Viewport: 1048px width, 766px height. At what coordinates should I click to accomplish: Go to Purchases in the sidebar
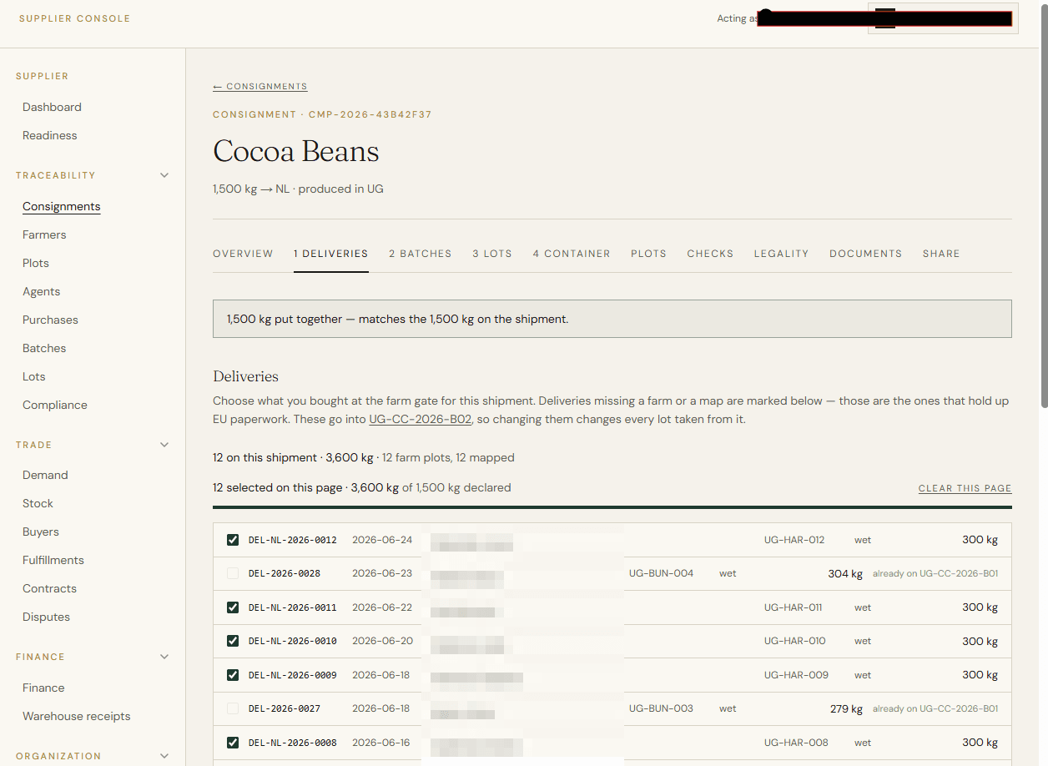click(50, 320)
